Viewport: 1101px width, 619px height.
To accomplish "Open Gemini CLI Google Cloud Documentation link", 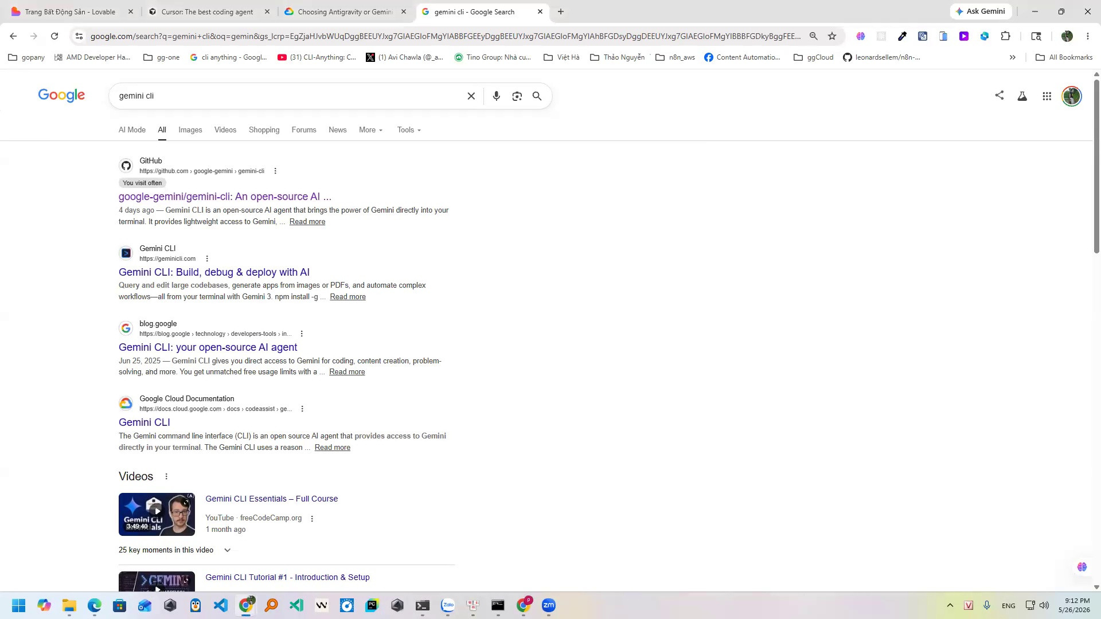I will click(145, 422).
